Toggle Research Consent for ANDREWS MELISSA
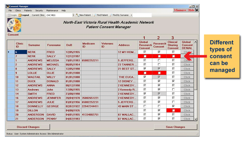 click(159, 60)
